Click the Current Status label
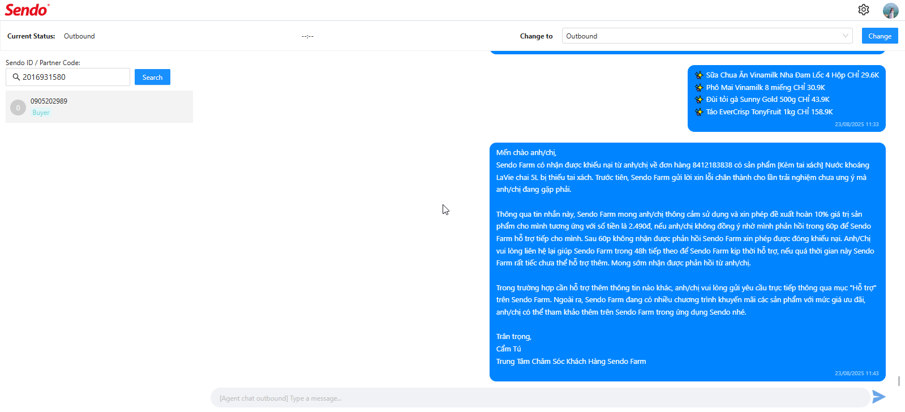 [31, 36]
